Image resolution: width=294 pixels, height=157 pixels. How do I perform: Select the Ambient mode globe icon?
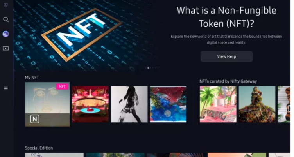click(5, 34)
